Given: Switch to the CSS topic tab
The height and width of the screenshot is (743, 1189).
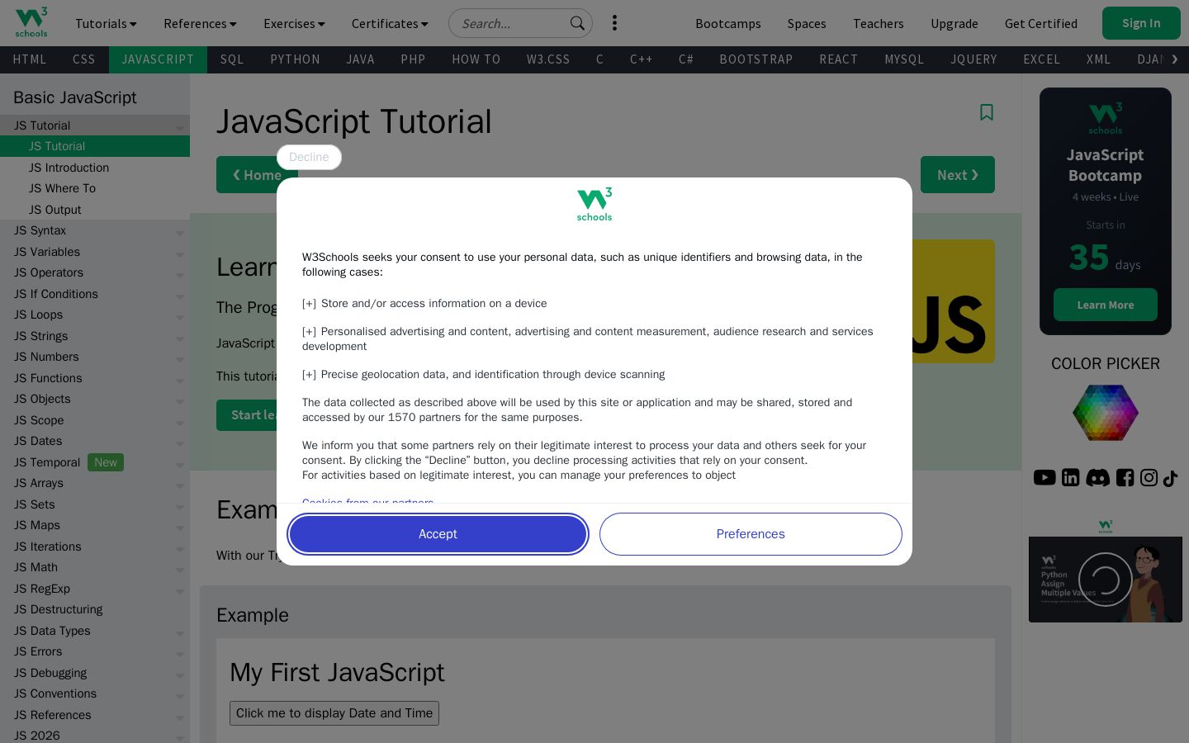Looking at the screenshot, I should pyautogui.click(x=84, y=59).
